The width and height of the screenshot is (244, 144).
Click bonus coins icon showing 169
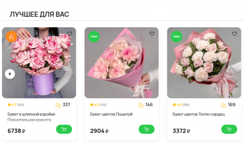tap(223, 105)
